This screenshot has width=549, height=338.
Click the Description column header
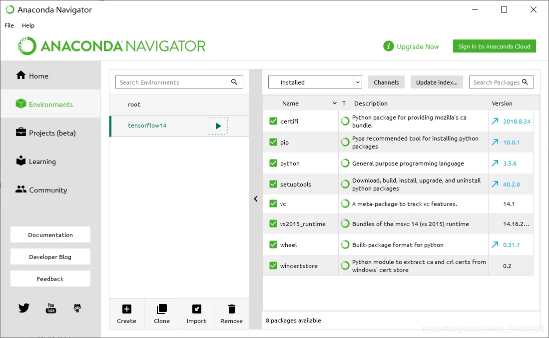(x=371, y=103)
